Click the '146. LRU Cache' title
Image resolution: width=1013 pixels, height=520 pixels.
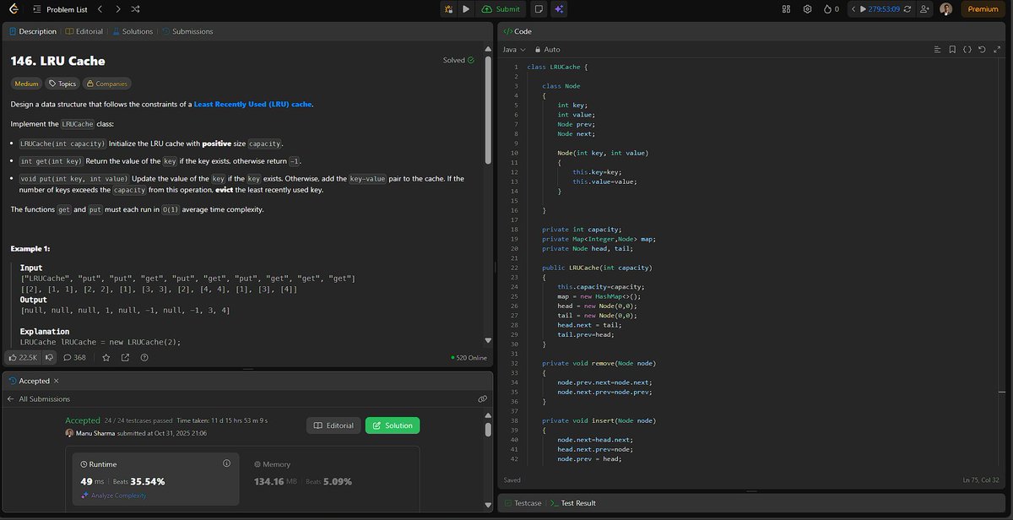[x=57, y=61]
